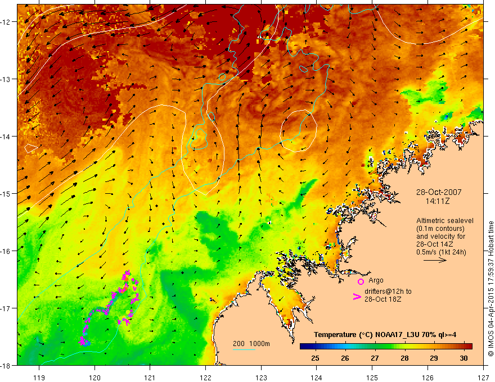Click the latitude axis label '-15'
Viewport: 495px width, 382px height.
point(6,194)
